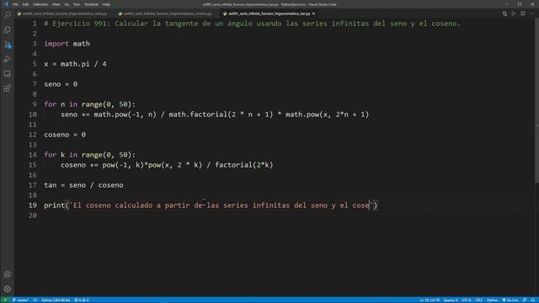Select language mode Python in status bar
Viewport: 539px width, 303px height.
coord(492,300)
